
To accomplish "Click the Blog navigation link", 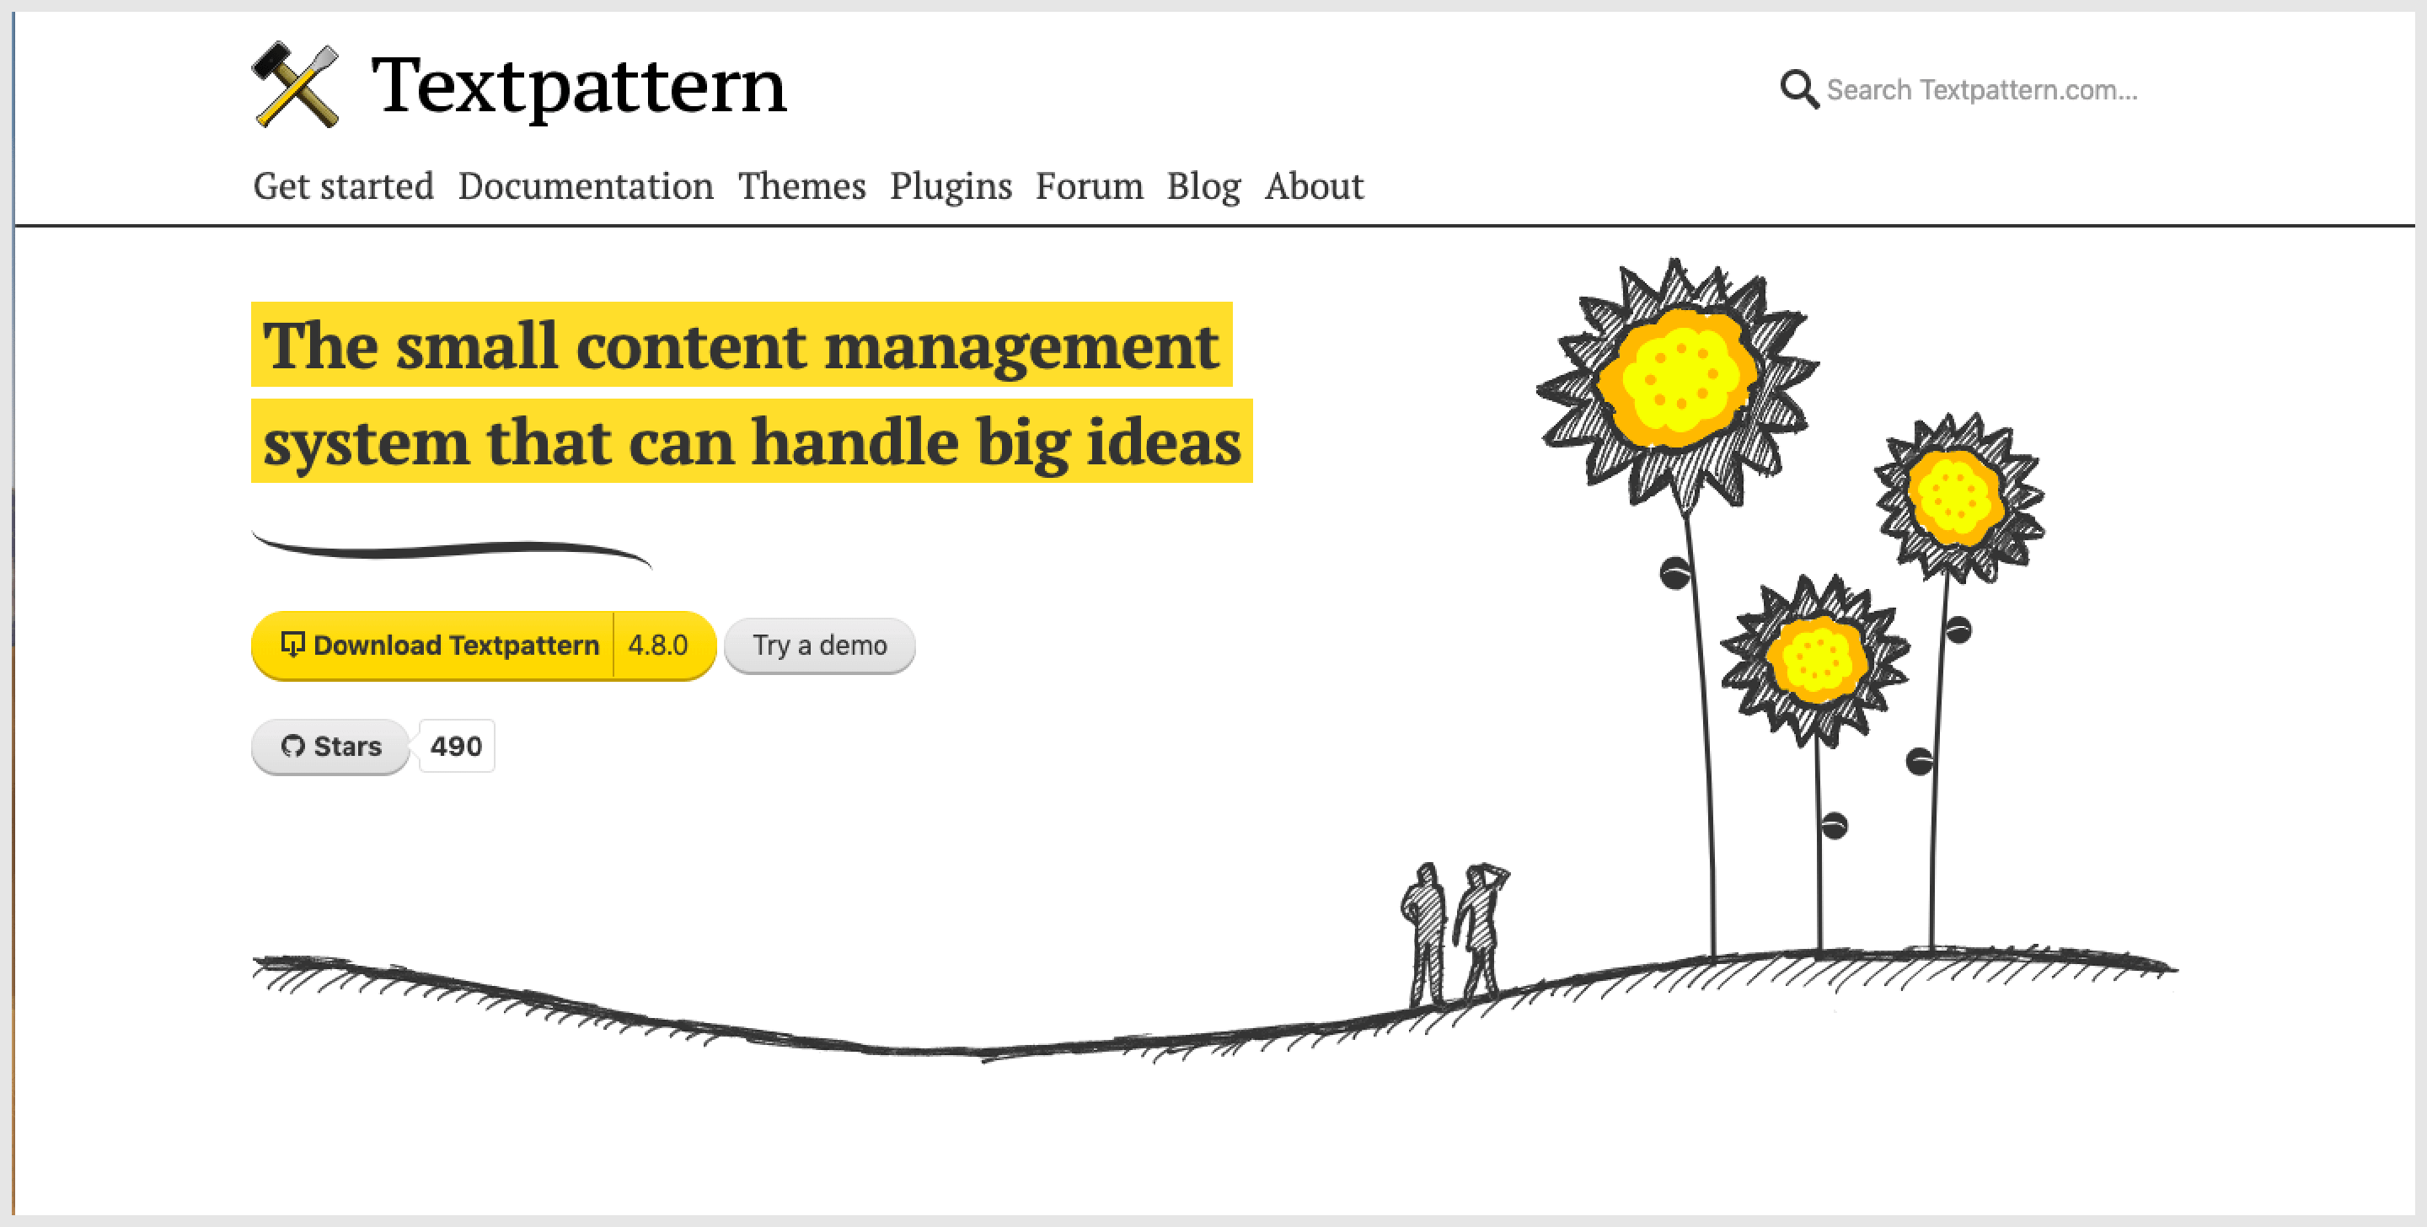I will click(x=1205, y=185).
